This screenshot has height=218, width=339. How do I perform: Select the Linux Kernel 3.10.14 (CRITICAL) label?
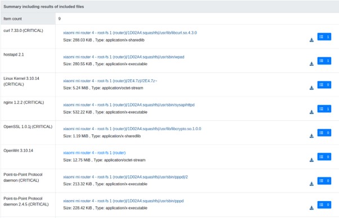[21, 81]
